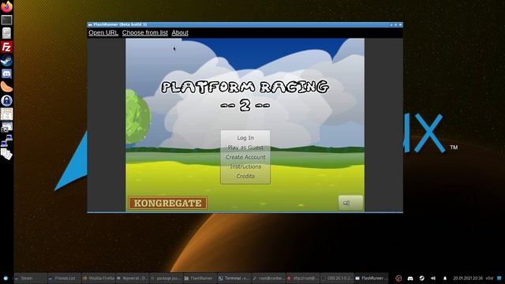Toggle the game sound button

350,203
